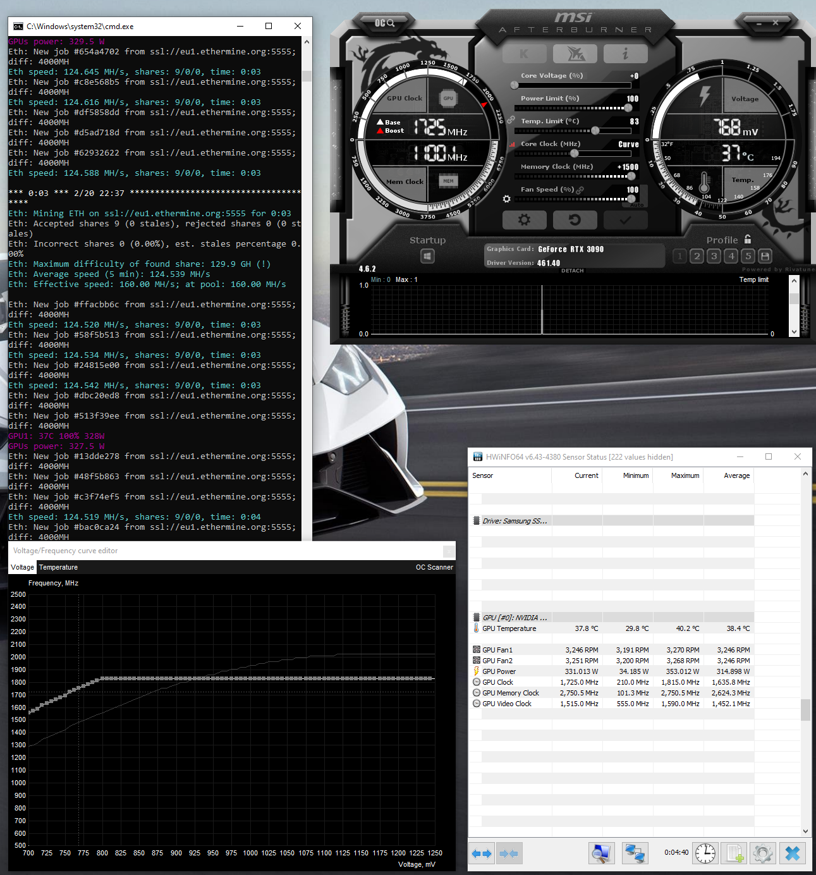Expand HWiNFO sensor columns with arrows button
Viewport: 816px width, 875px height.
click(x=482, y=854)
